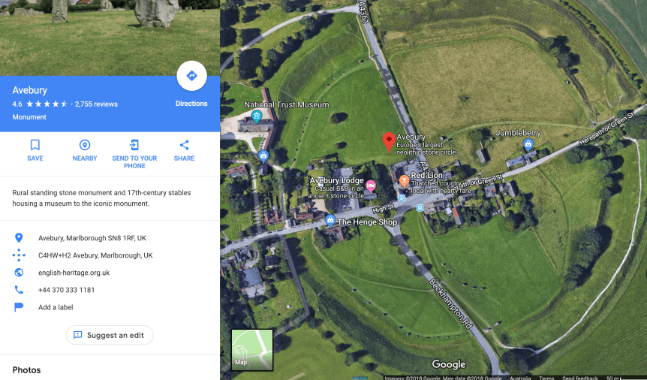Open Directions with the blue arrow button
The image size is (647, 380).
192,76
